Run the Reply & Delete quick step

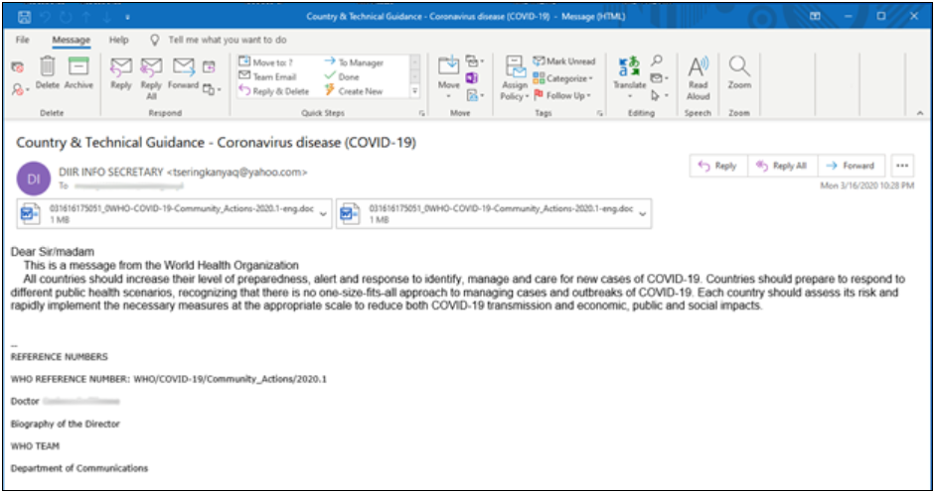[274, 91]
